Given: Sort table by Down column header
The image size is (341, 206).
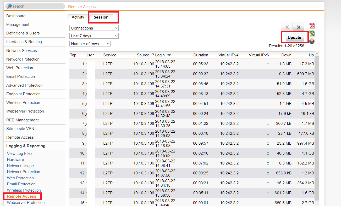Looking at the screenshot, I should tap(287, 55).
